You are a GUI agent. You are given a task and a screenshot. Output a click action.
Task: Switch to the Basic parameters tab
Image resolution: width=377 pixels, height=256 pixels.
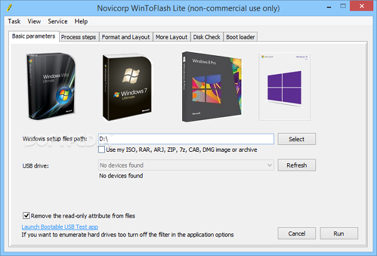(34, 36)
